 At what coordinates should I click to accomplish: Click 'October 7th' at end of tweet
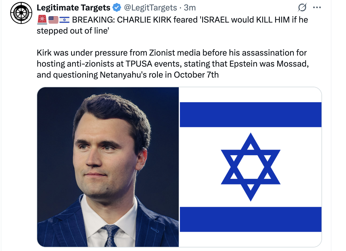[x=196, y=75]
